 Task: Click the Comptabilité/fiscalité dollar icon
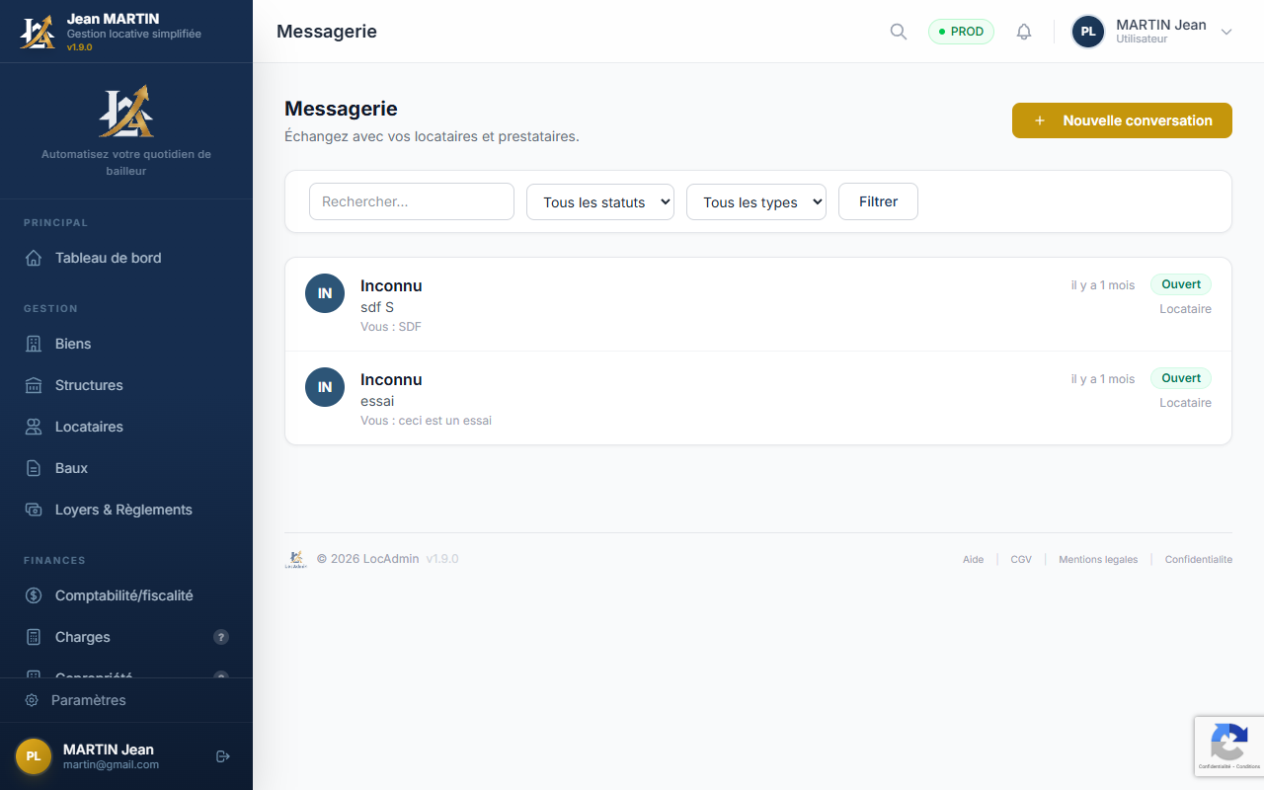[34, 595]
